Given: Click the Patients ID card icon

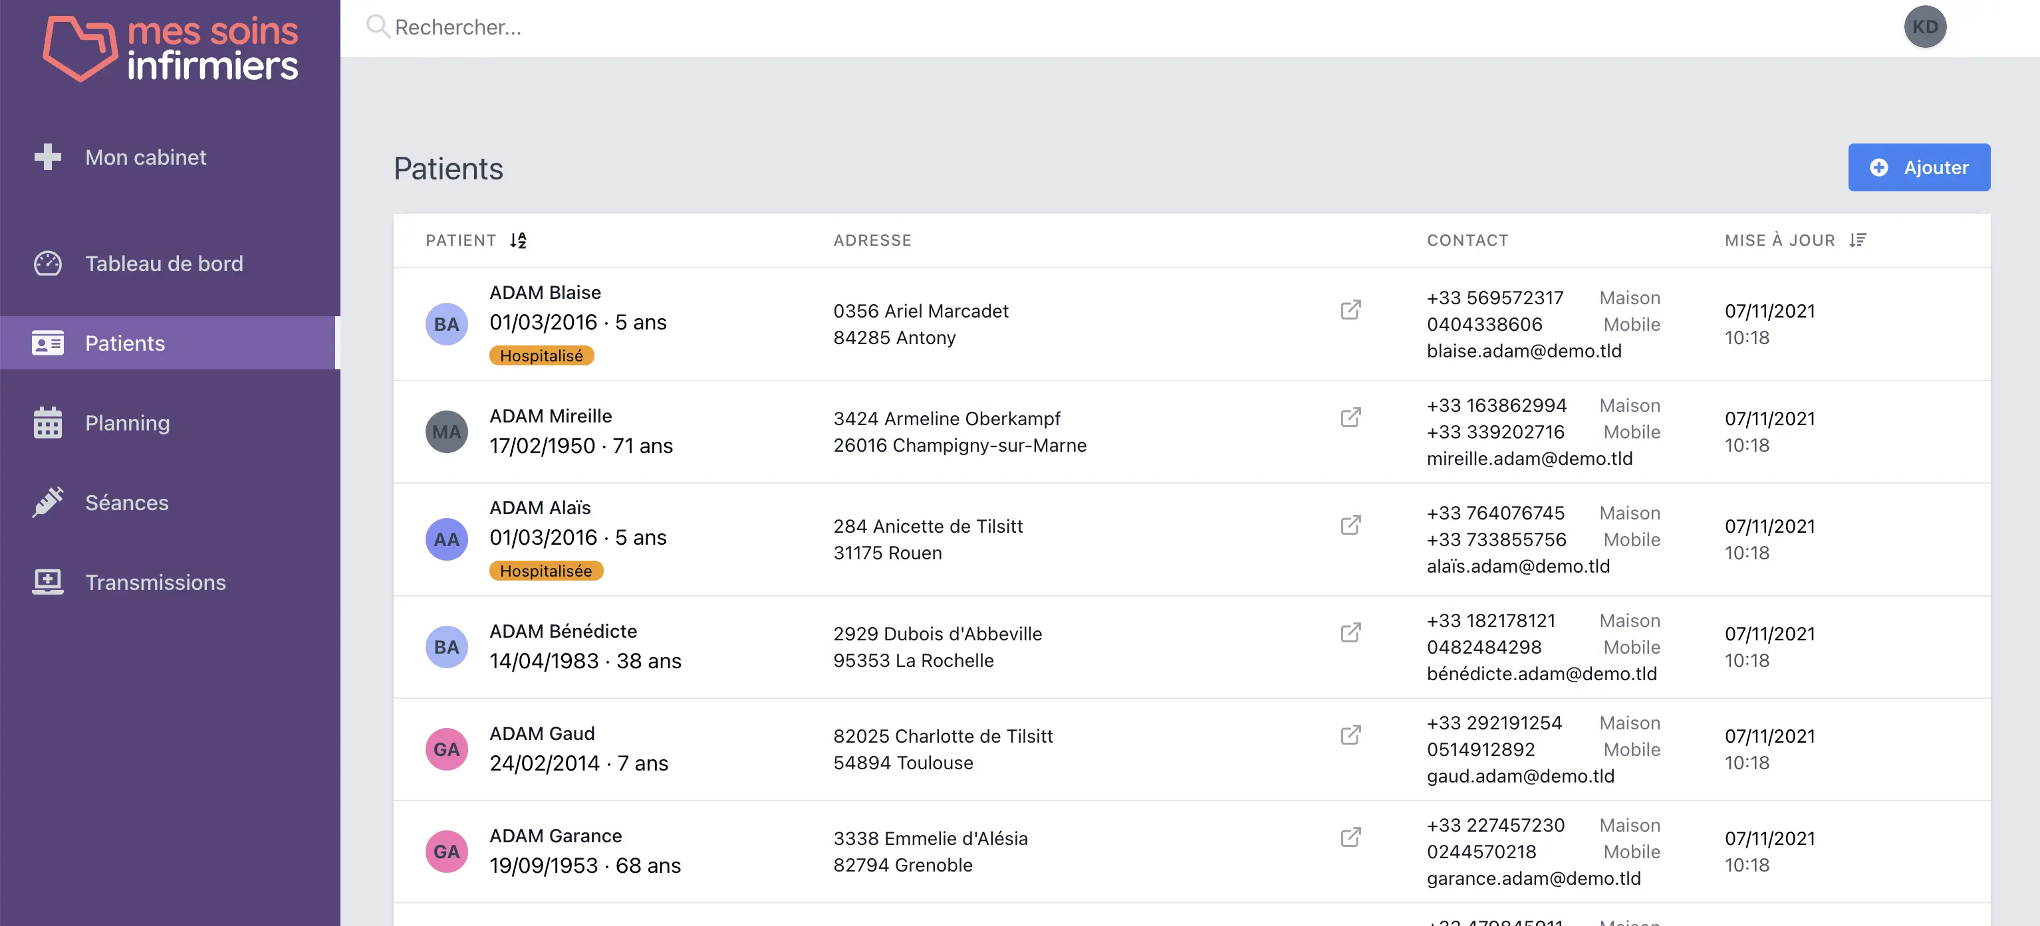Looking at the screenshot, I should click(47, 343).
